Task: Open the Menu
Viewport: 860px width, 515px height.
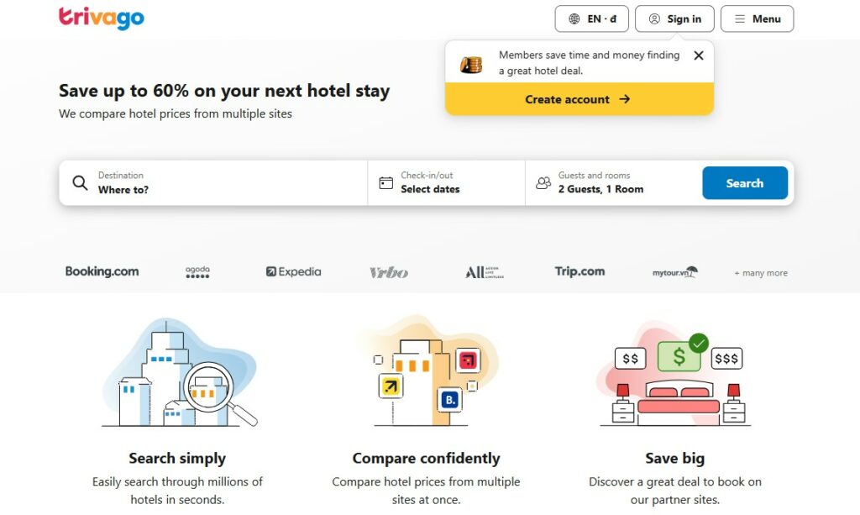Action: 757,18
